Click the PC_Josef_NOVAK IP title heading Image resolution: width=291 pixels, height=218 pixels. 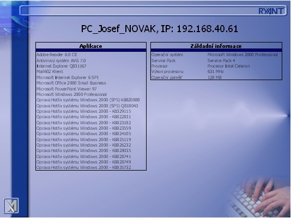coord(160,29)
